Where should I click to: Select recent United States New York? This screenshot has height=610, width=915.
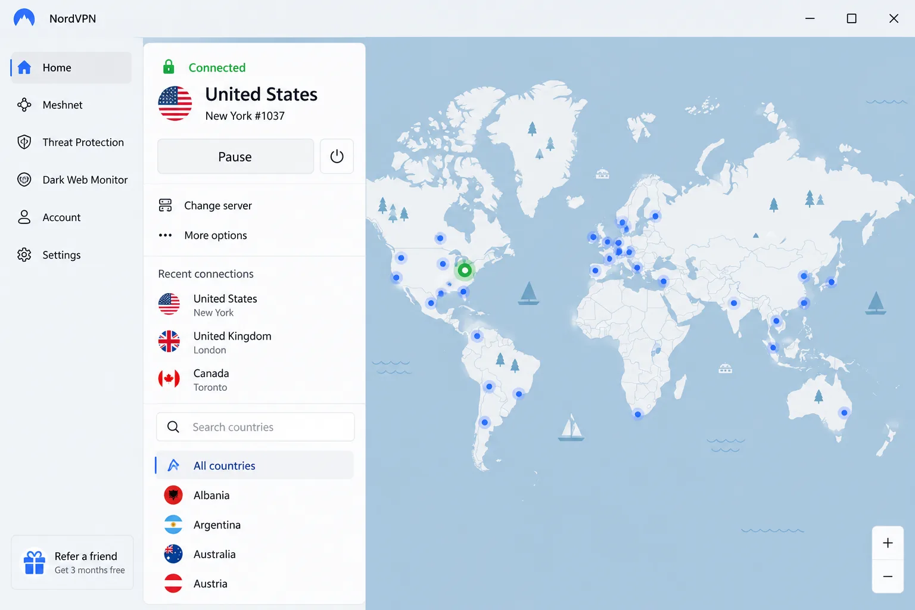(x=255, y=304)
